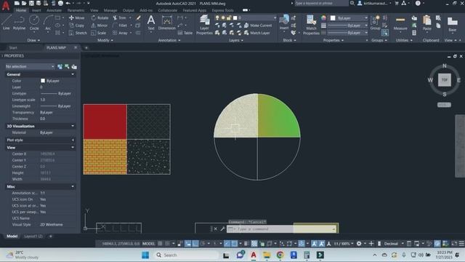
Task: Click the Mirror tool
Action: click(100, 25)
